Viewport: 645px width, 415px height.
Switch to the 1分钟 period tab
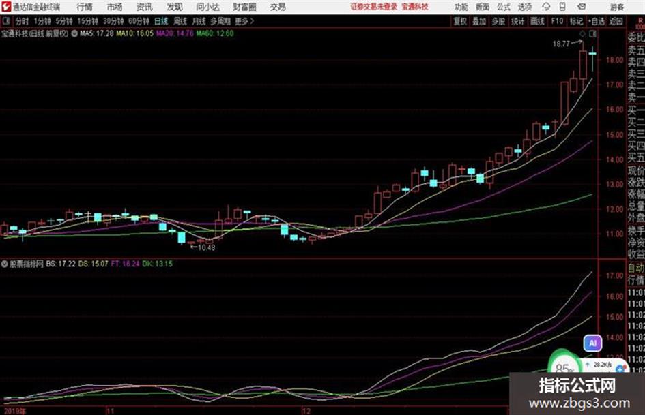coord(42,21)
